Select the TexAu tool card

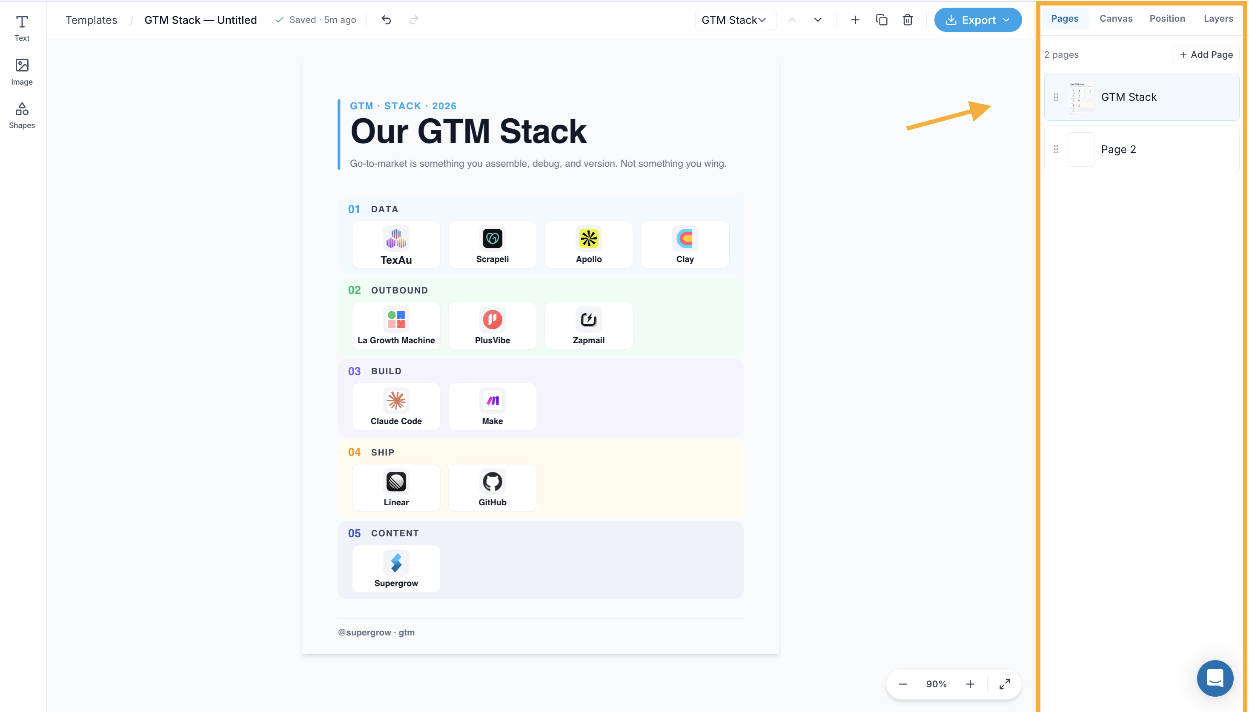click(396, 245)
